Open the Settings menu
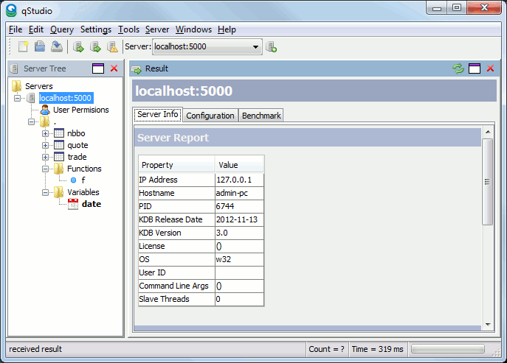The image size is (507, 363). point(96,29)
